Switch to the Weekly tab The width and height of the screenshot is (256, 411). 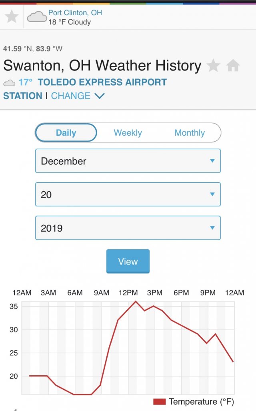pyautogui.click(x=128, y=133)
